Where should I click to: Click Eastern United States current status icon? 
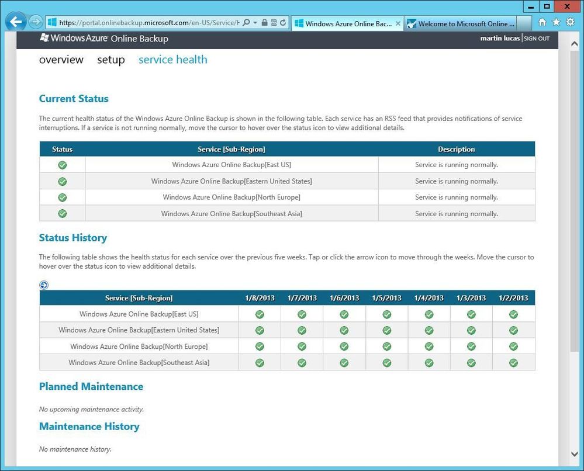point(62,181)
